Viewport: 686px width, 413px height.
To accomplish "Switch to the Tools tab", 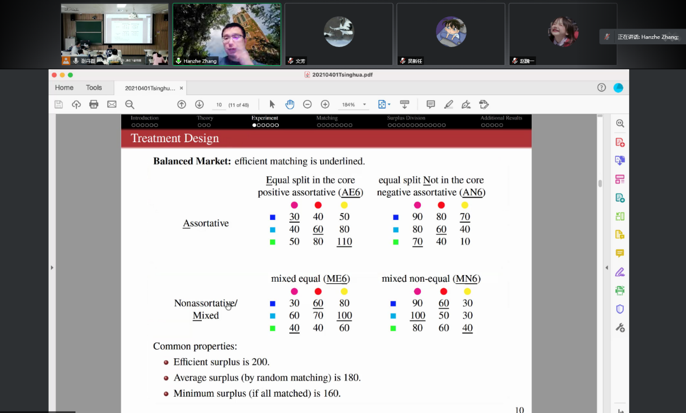I will tap(94, 88).
